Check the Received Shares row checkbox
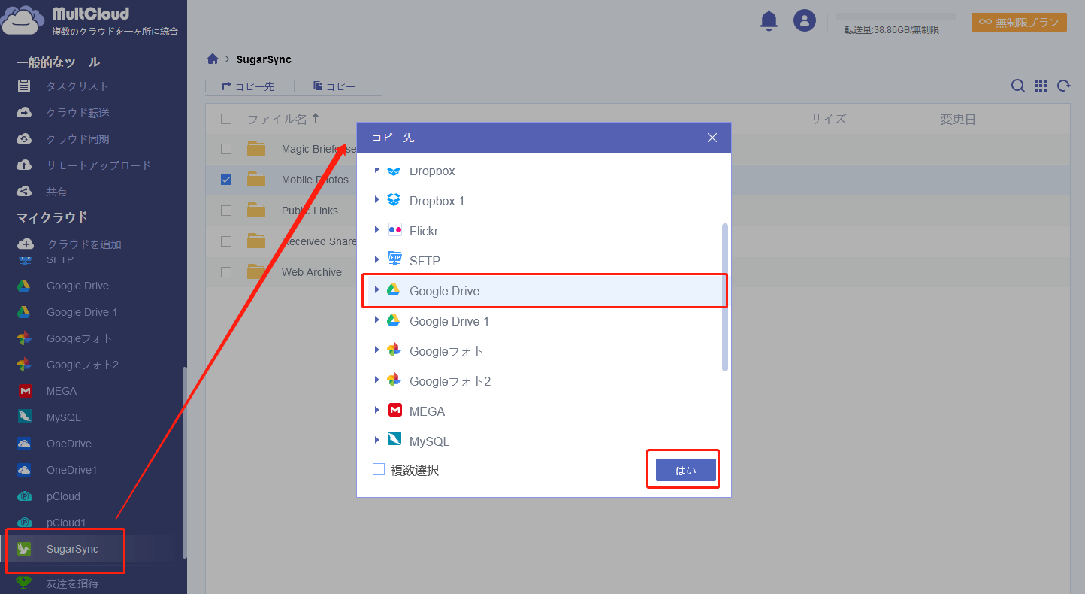The height and width of the screenshot is (594, 1085). click(226, 241)
